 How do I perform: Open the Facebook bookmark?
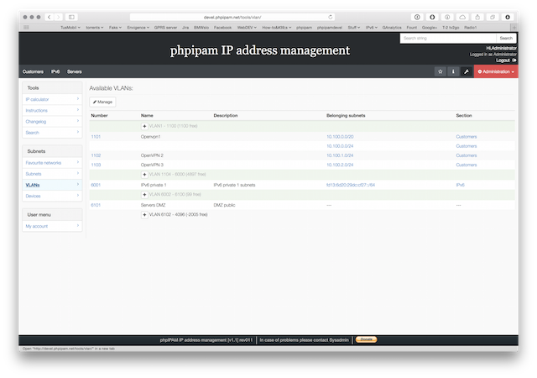pyautogui.click(x=222, y=28)
